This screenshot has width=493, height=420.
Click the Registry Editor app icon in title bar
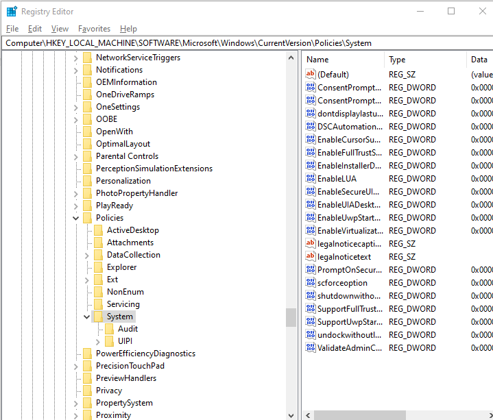point(12,12)
